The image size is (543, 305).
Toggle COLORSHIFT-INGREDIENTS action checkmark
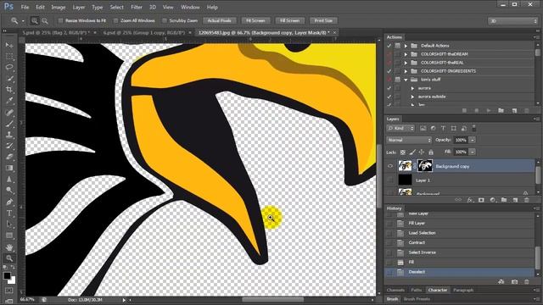[389, 71]
